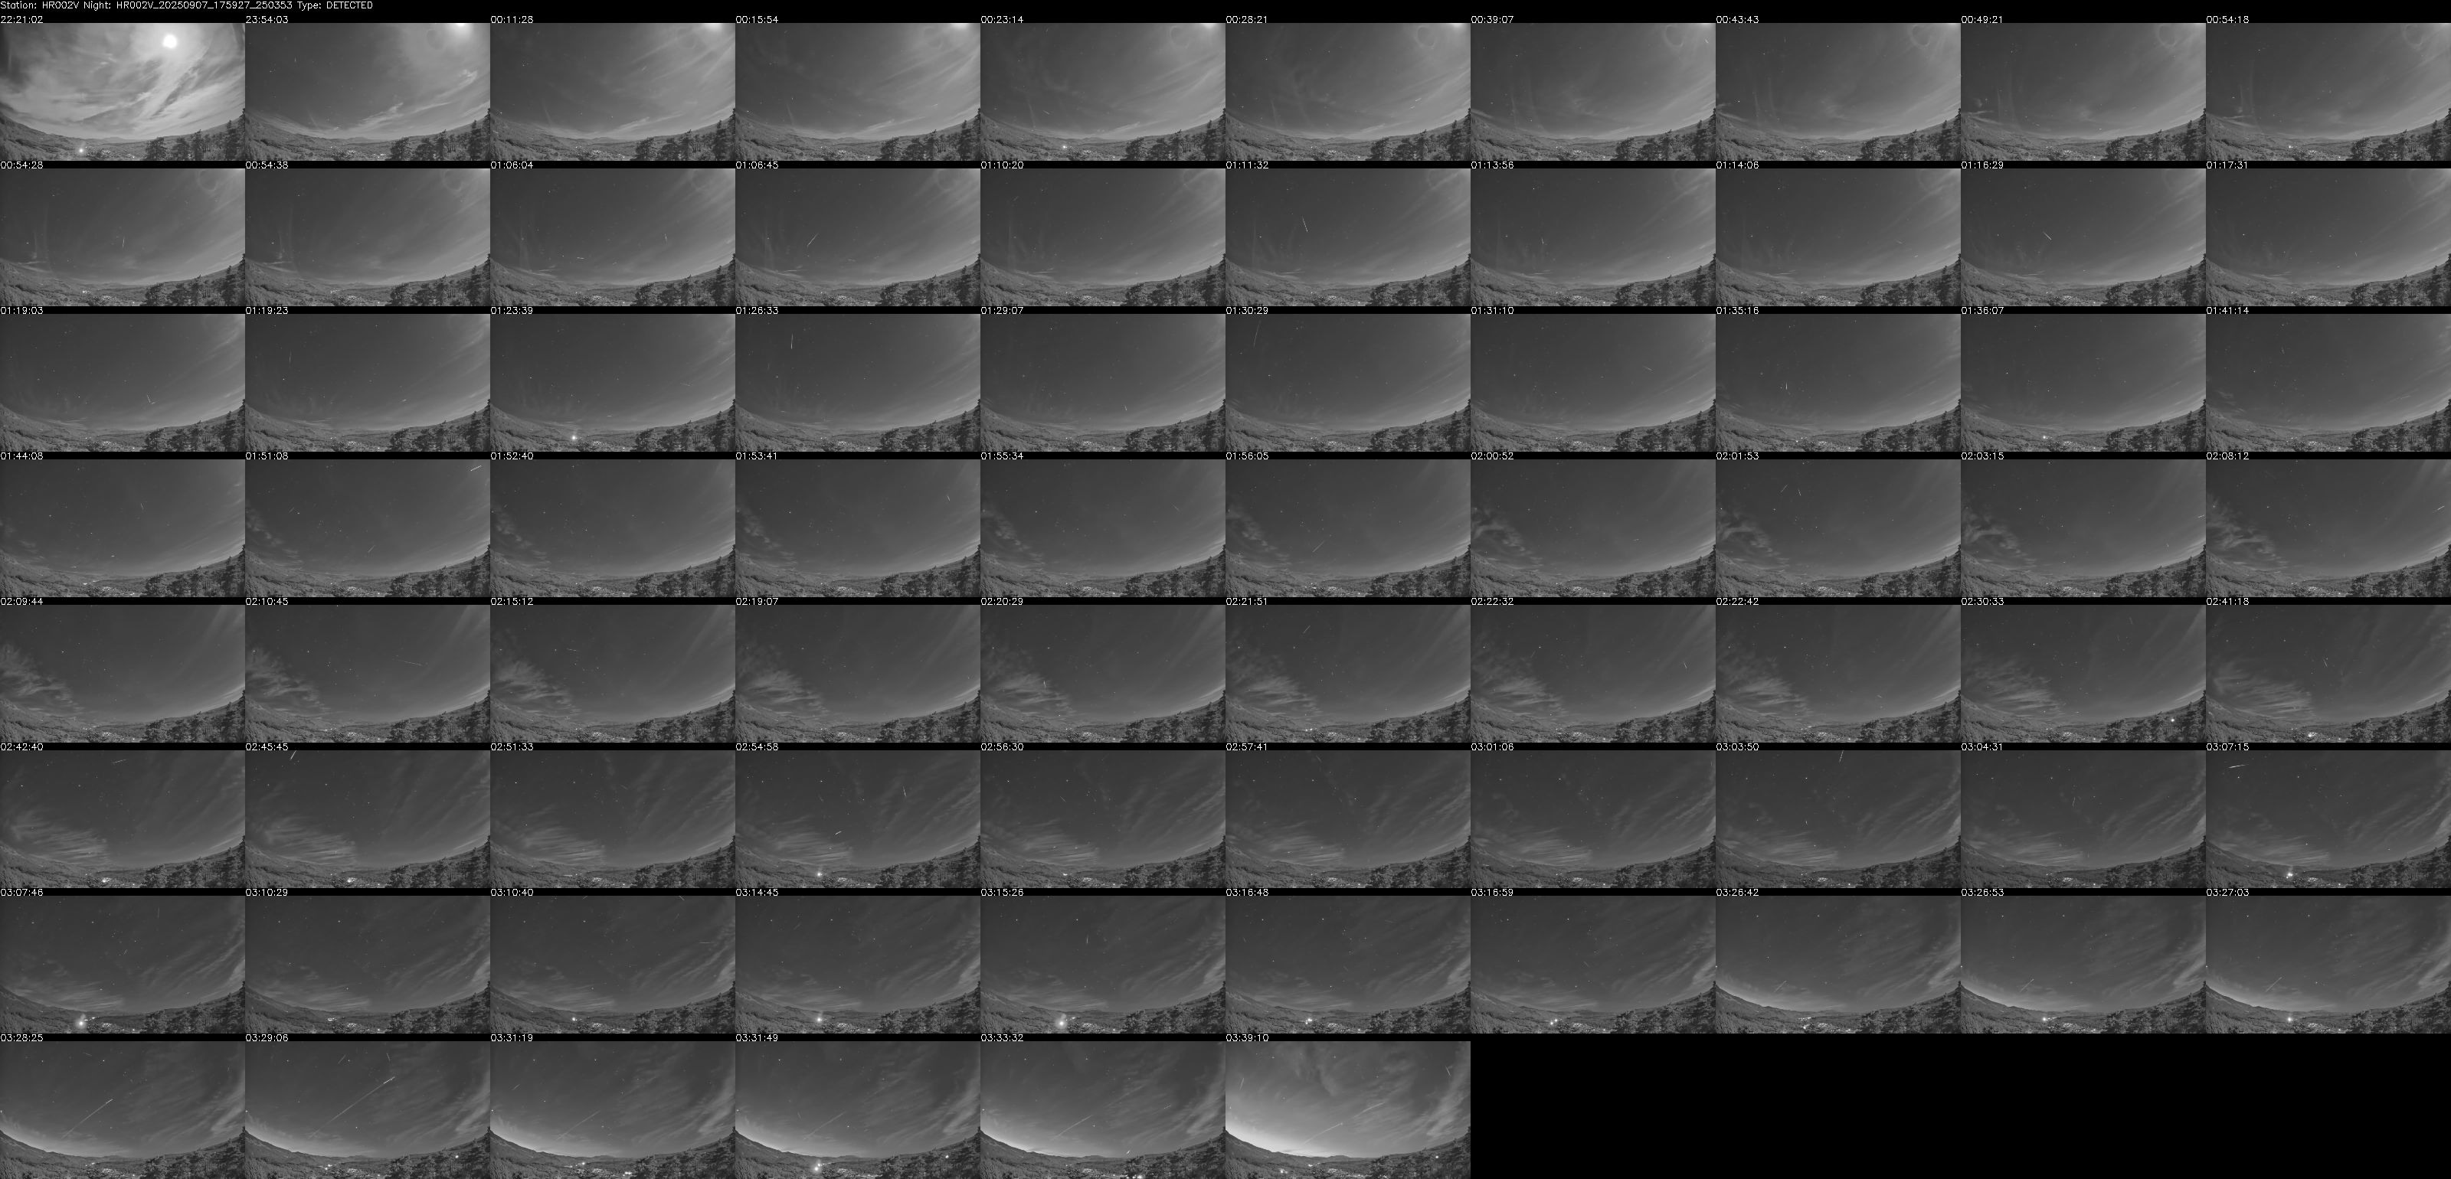Open the 02:51:33 frame
Image resolution: width=2451 pixels, height=1179 pixels.
(x=613, y=818)
